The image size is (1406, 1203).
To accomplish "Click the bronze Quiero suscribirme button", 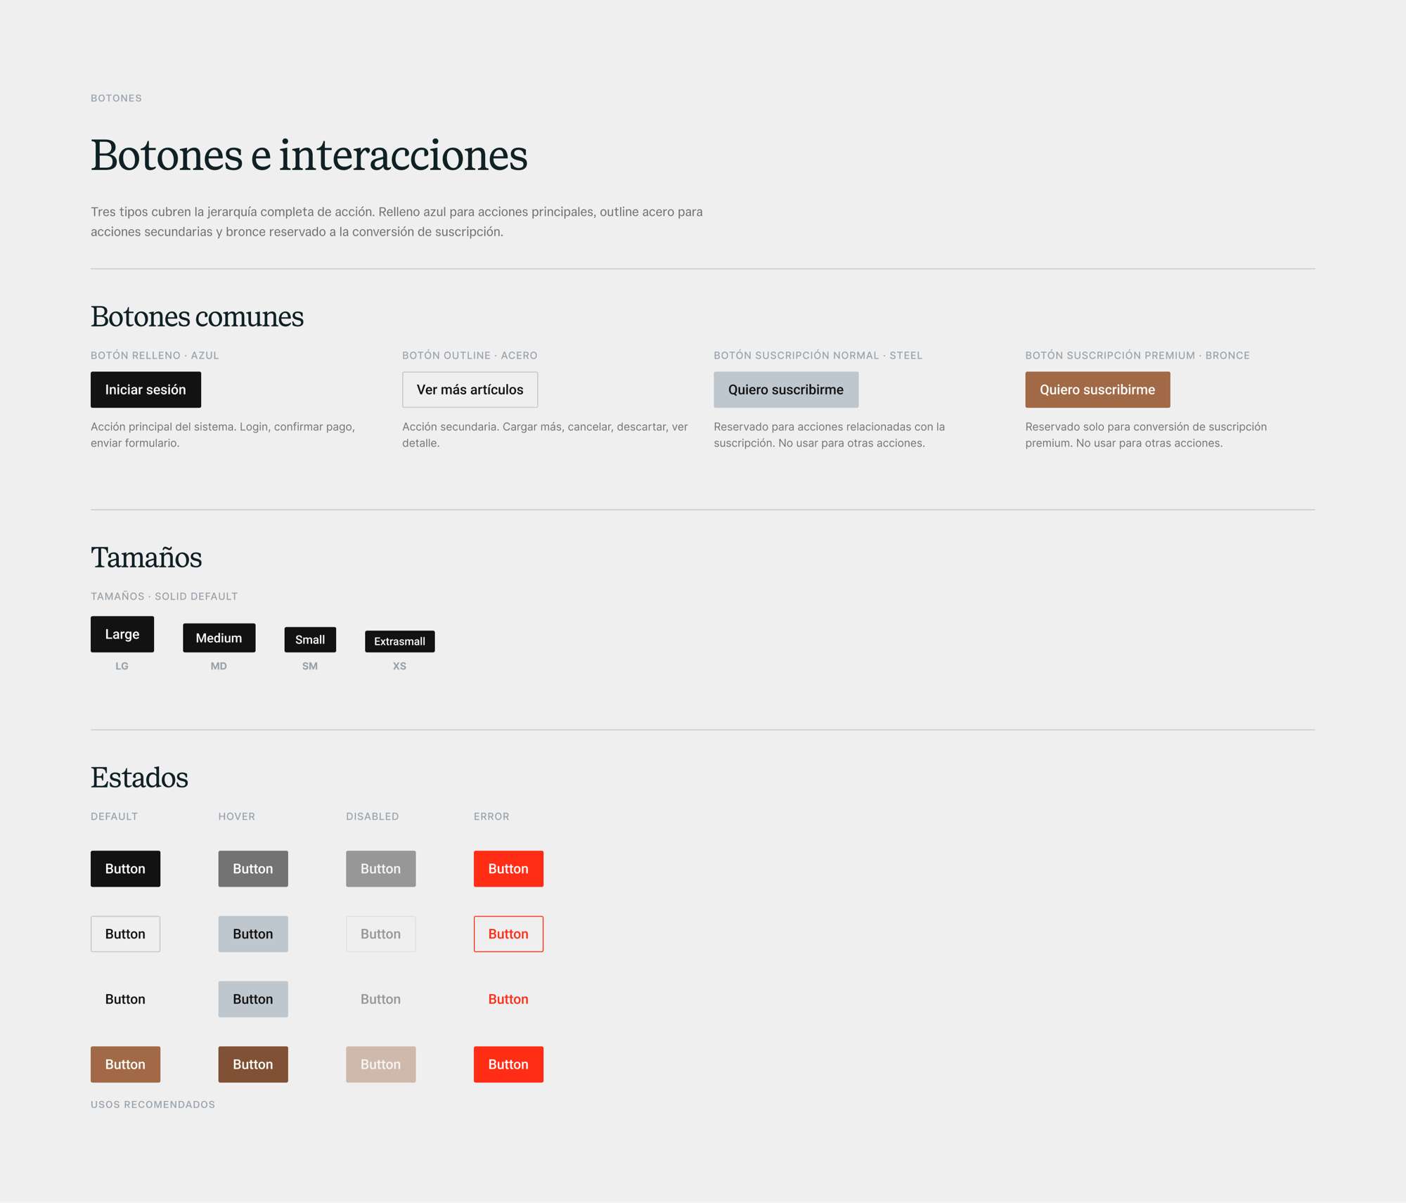I will [x=1097, y=390].
